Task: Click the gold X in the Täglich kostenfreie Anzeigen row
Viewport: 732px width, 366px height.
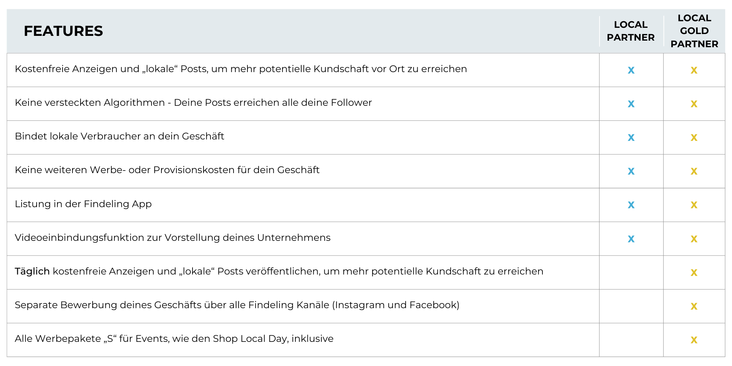Action: pos(694,273)
